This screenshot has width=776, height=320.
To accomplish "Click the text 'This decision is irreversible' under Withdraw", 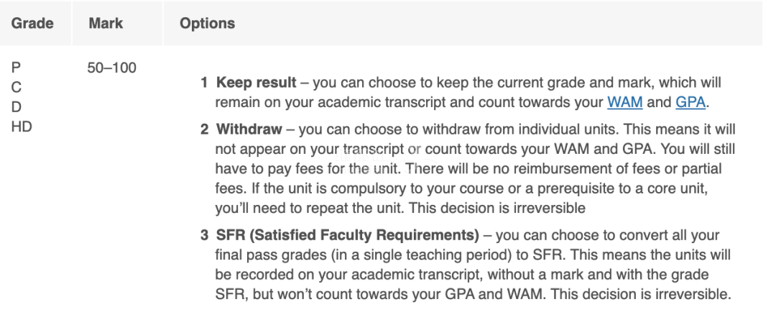I will pos(497,208).
